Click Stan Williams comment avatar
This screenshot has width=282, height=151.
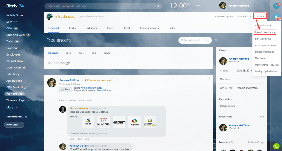click(63, 109)
